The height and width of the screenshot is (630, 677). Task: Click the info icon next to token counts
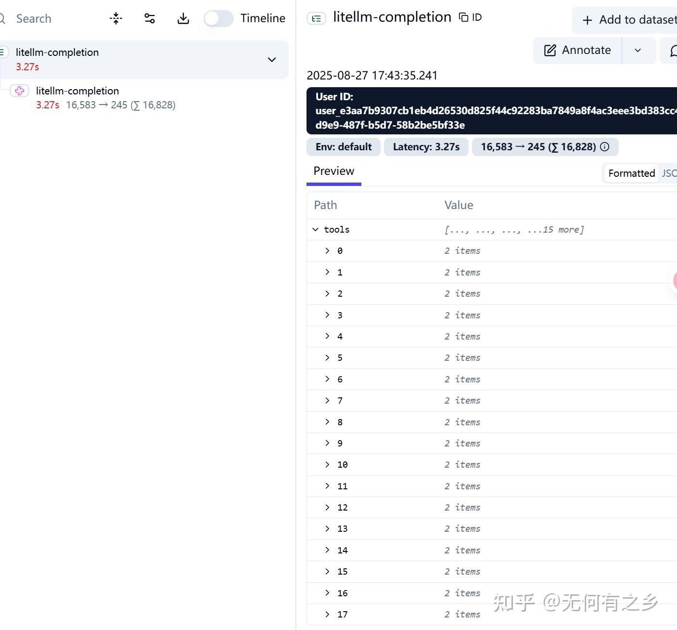click(605, 147)
